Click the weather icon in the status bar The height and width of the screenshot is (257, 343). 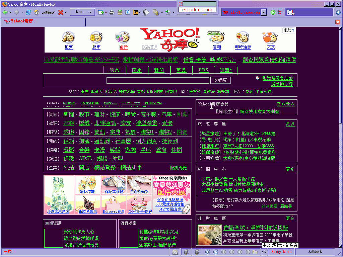pyautogui.click(x=175, y=252)
